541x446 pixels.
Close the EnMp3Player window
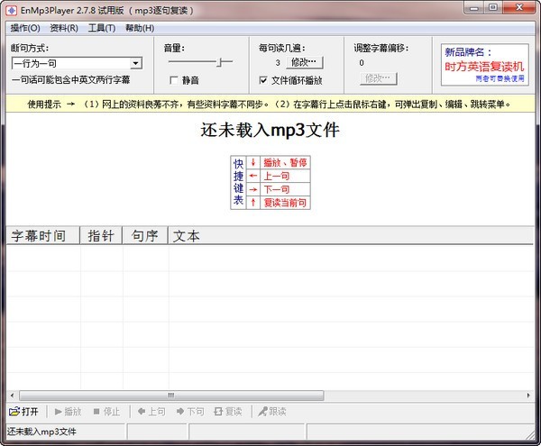click(x=519, y=7)
